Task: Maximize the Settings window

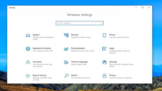Action: click(143, 8)
